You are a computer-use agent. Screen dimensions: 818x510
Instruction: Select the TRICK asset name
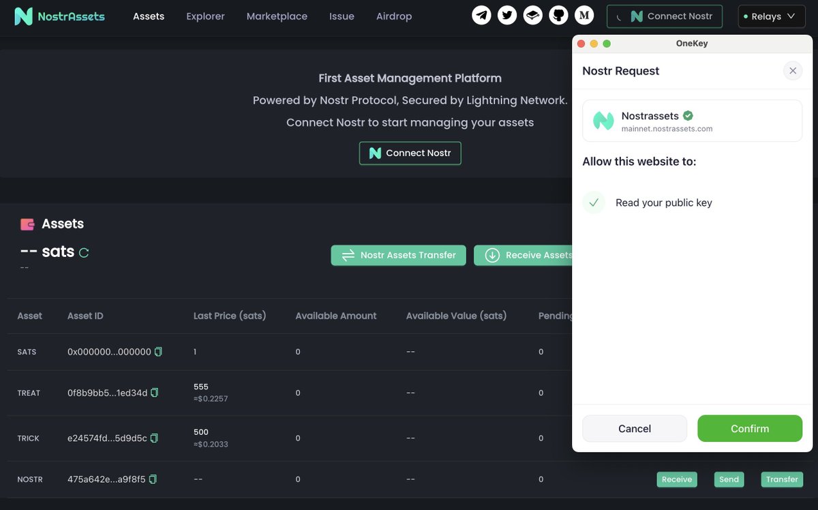pyautogui.click(x=28, y=438)
